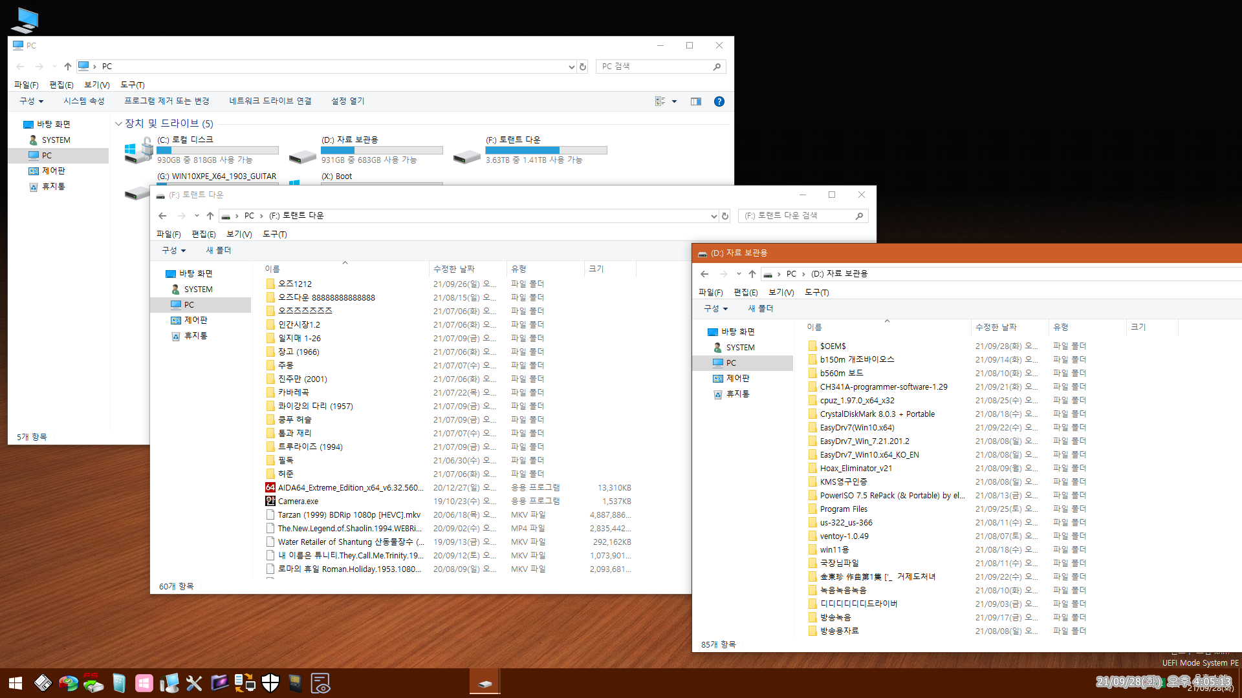Open 도구(T) menu in D: 자료 보관용 window
Image resolution: width=1242 pixels, height=698 pixels.
coord(816,292)
